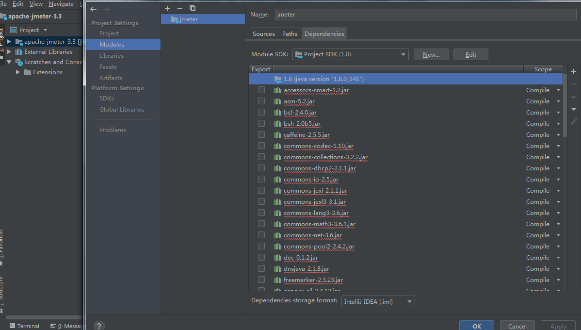Click the Scratches and Consoles icon
Viewport: 581px width, 330px height.
19,62
